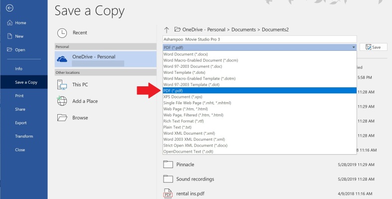Click the Home house icon

point(9,23)
